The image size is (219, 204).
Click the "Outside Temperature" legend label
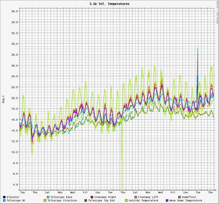coord(143,201)
